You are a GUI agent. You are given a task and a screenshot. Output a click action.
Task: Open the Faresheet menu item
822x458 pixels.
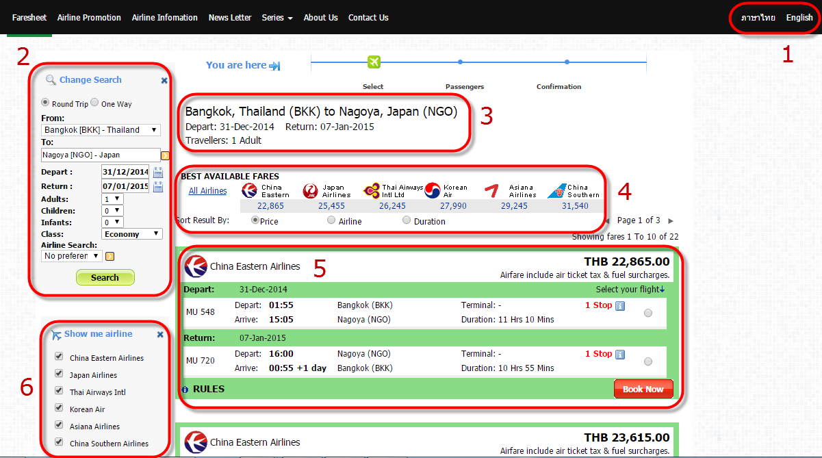coord(29,18)
